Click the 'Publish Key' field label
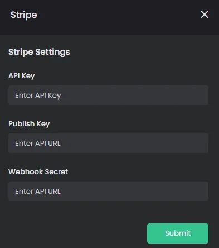The image size is (219, 248). click(x=29, y=124)
